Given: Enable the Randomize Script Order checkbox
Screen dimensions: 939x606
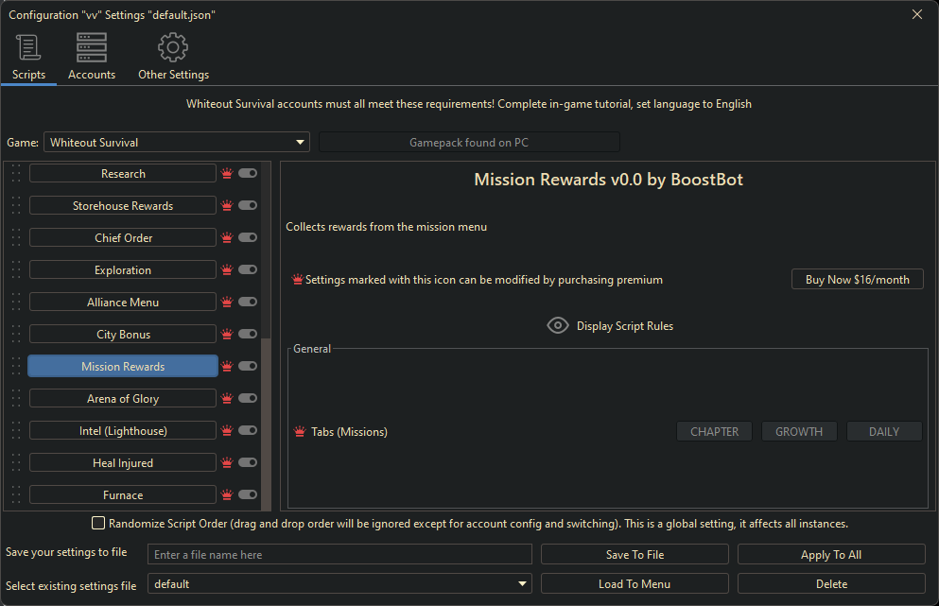Looking at the screenshot, I should coord(98,523).
